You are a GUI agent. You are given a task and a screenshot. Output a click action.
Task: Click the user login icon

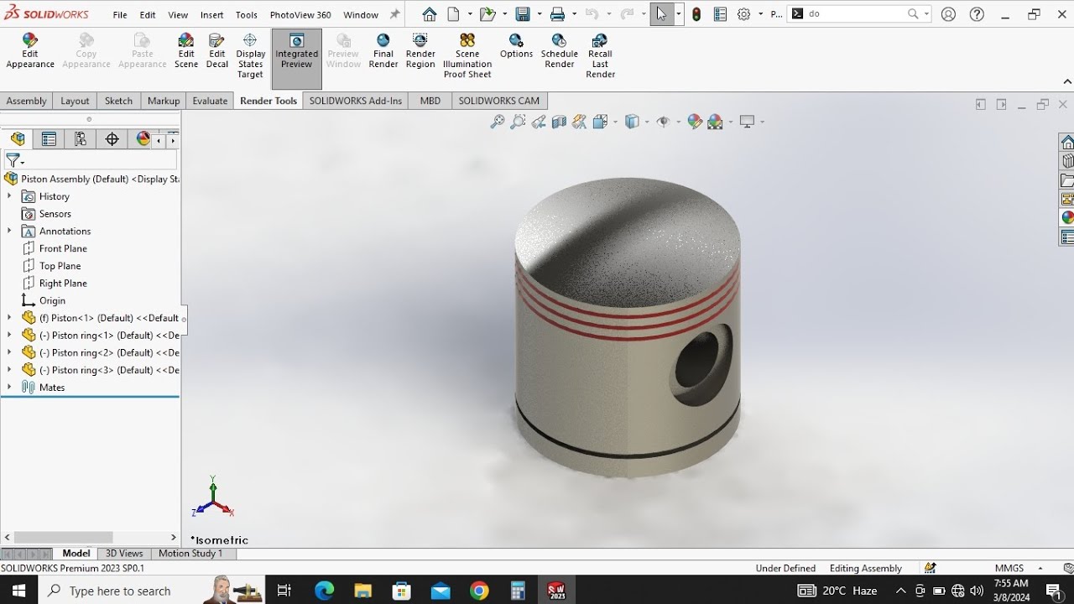pos(948,14)
